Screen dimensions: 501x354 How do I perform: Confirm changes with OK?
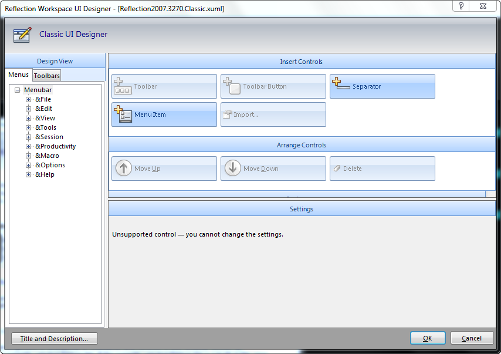(428, 338)
